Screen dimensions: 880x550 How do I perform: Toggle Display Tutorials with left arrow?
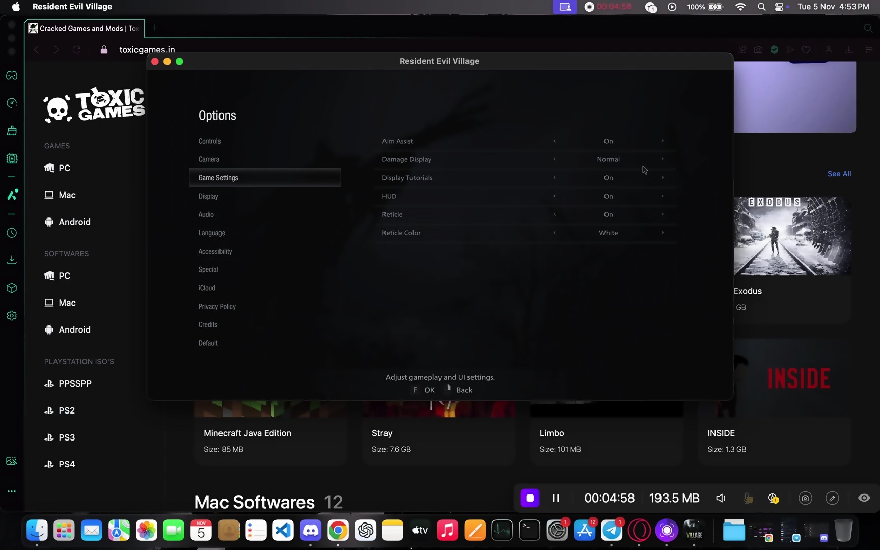pyautogui.click(x=554, y=178)
